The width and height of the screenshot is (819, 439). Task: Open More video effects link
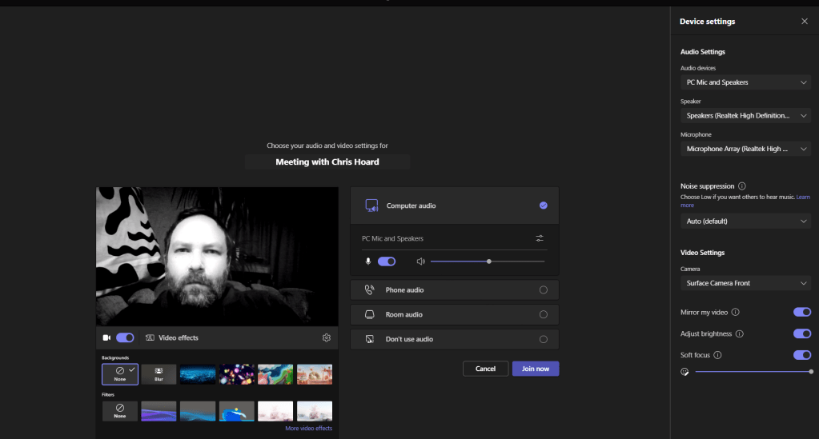point(308,429)
